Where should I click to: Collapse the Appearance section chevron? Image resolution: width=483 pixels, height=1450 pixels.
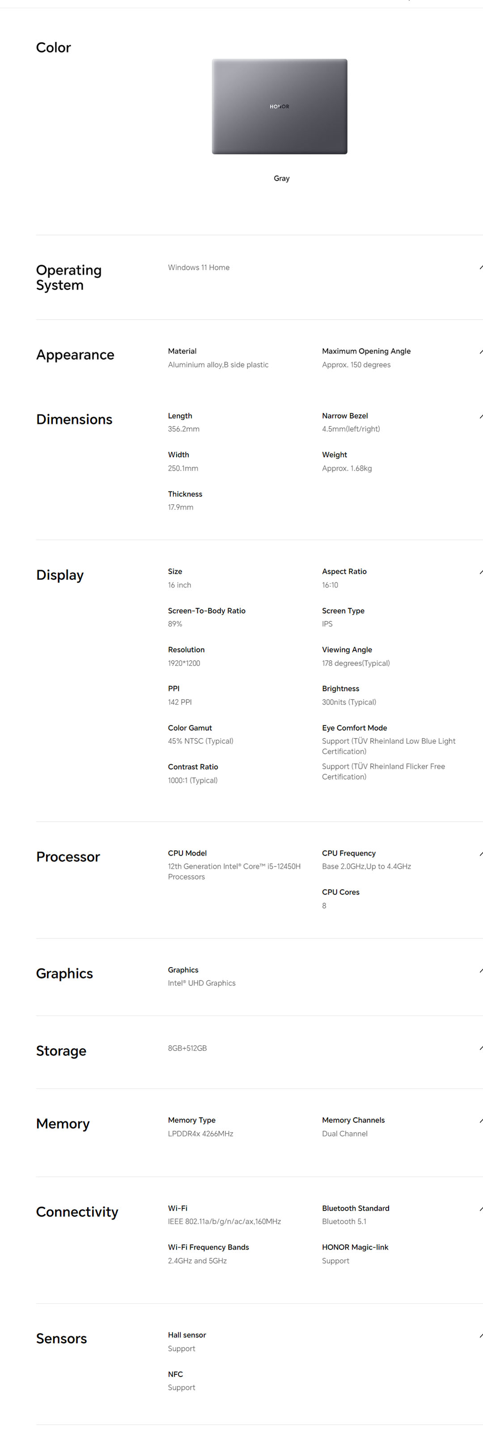click(481, 352)
